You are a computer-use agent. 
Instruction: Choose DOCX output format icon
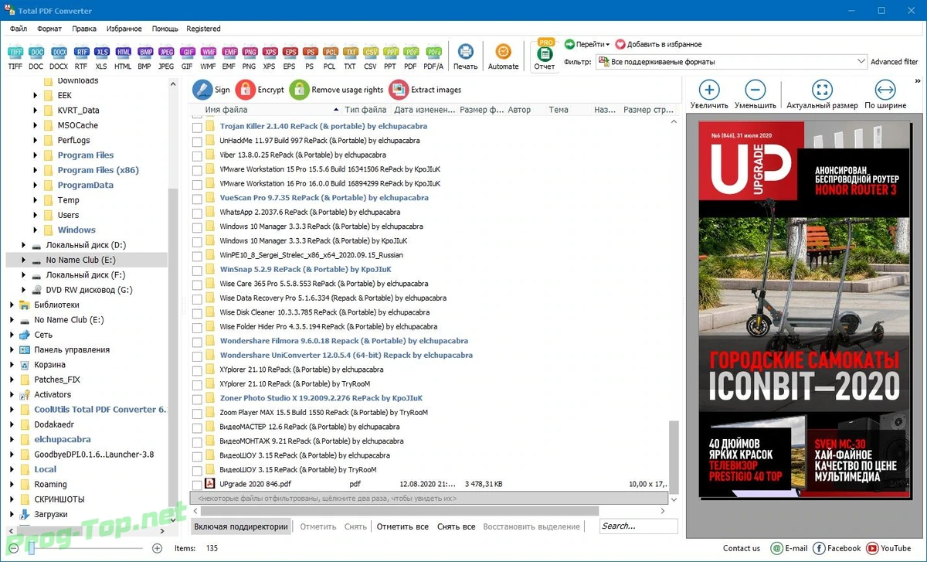(59, 53)
